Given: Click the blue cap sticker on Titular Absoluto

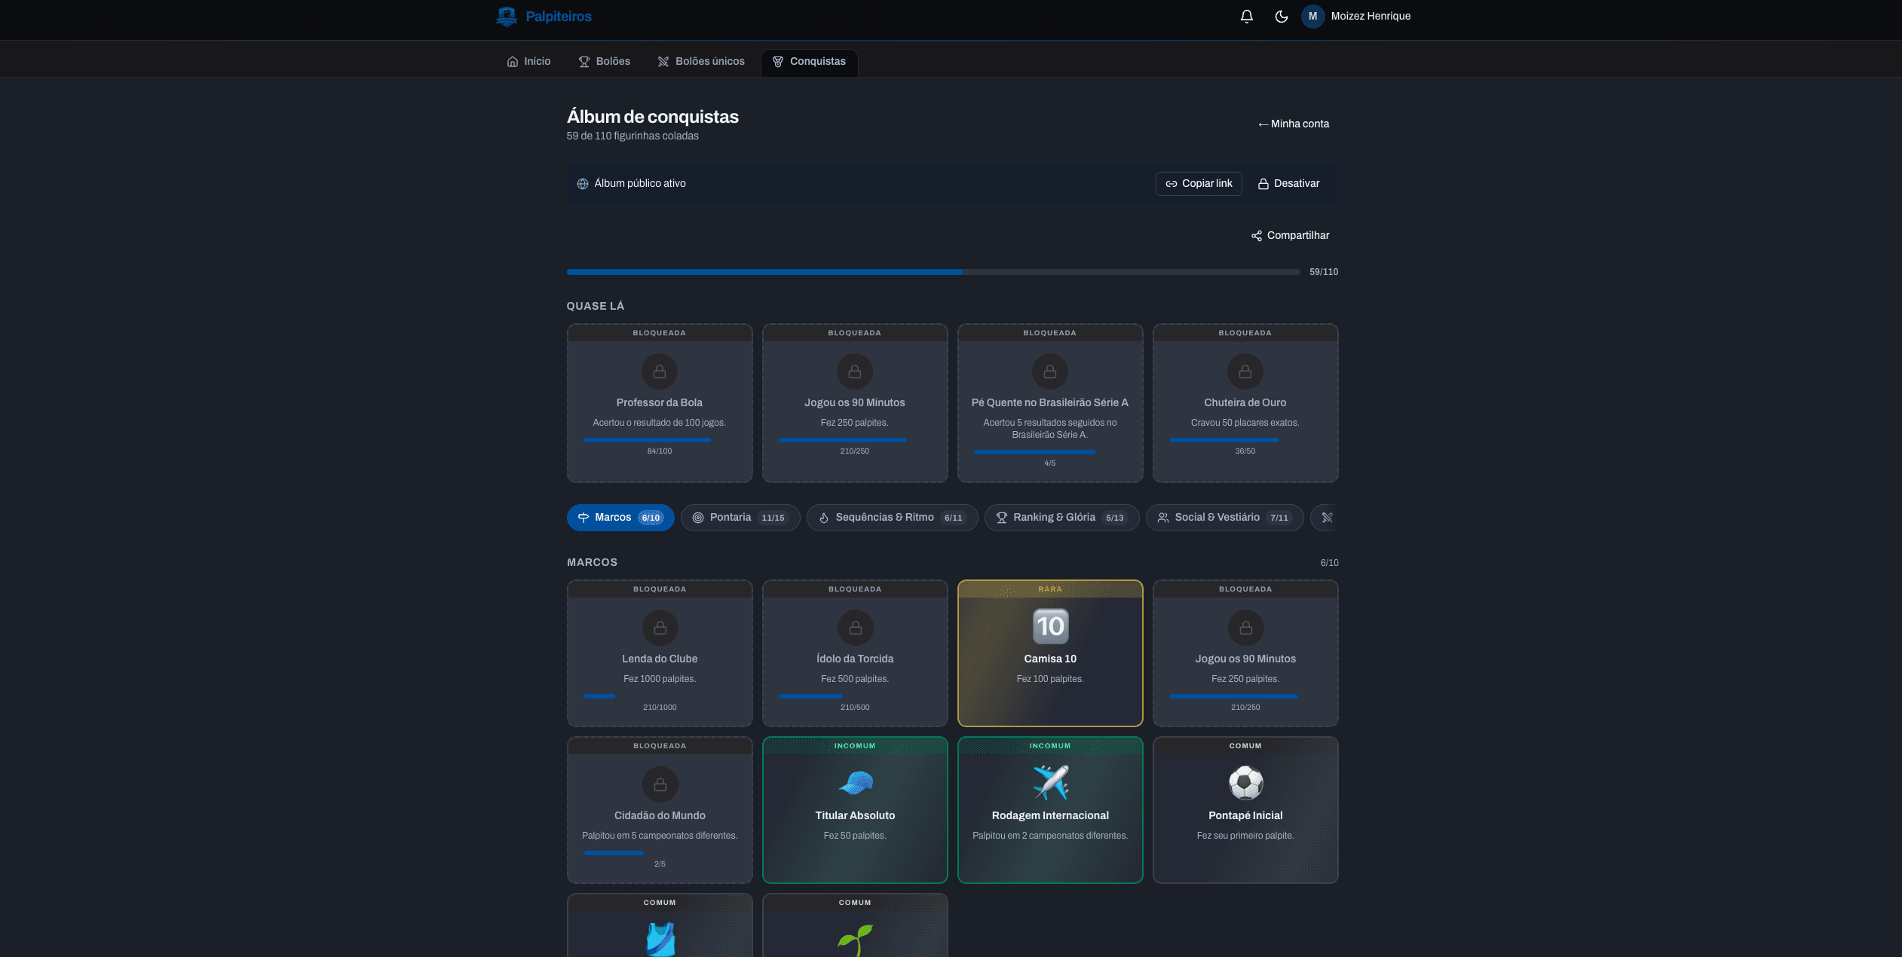Looking at the screenshot, I should [855, 783].
